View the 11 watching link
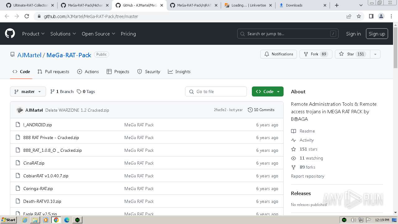 (x=307, y=158)
